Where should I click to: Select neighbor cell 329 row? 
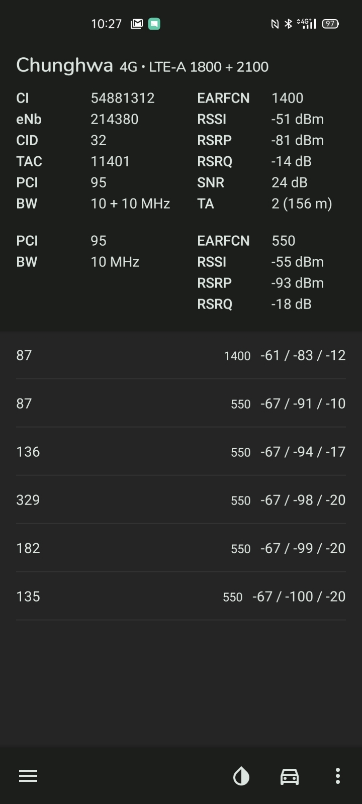181,500
